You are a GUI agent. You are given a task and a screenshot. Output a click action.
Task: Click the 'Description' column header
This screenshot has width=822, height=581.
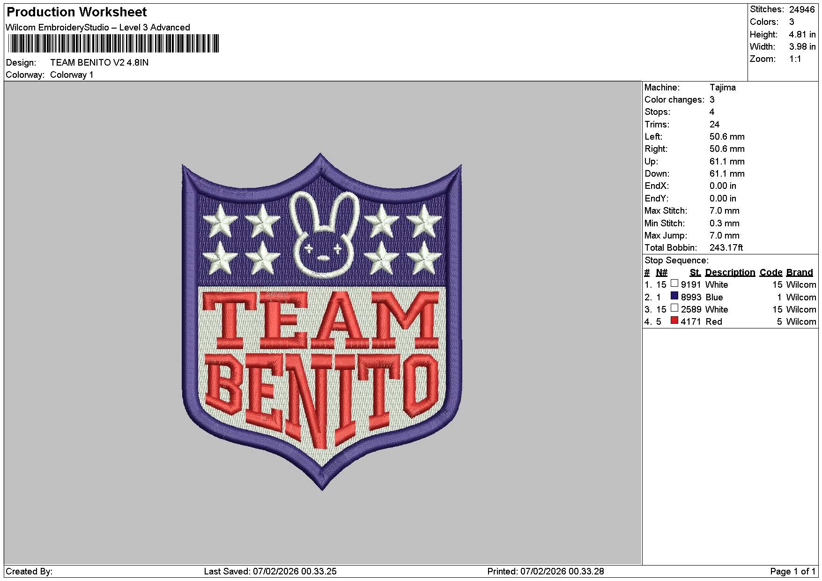pos(730,272)
